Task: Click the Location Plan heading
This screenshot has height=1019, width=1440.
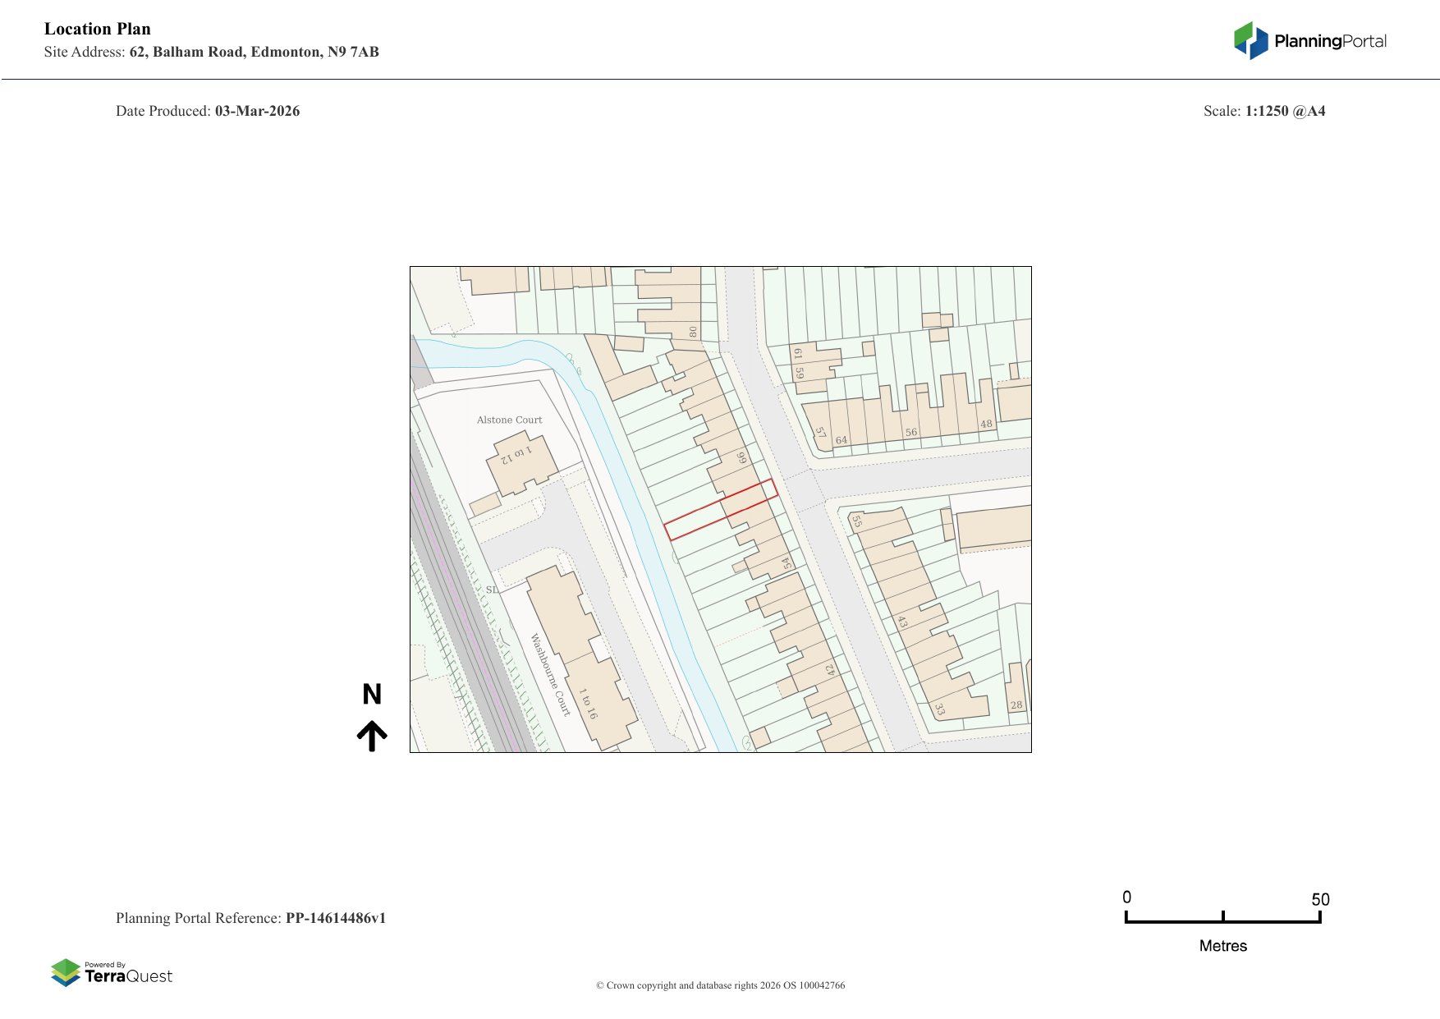Action: click(97, 29)
